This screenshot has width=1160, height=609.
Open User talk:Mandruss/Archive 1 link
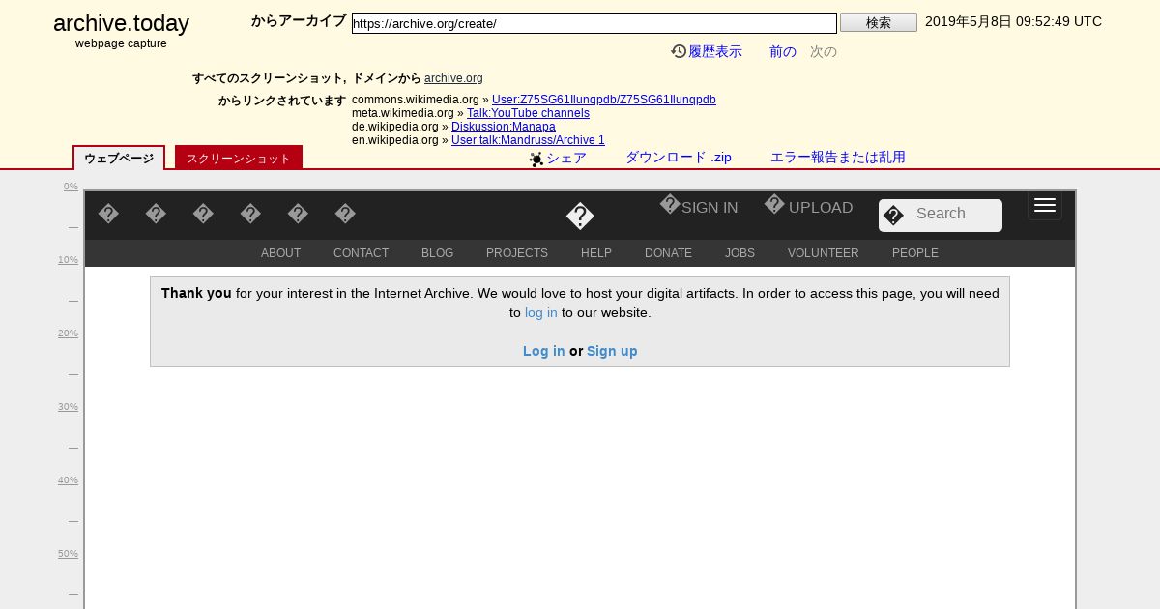coord(528,140)
